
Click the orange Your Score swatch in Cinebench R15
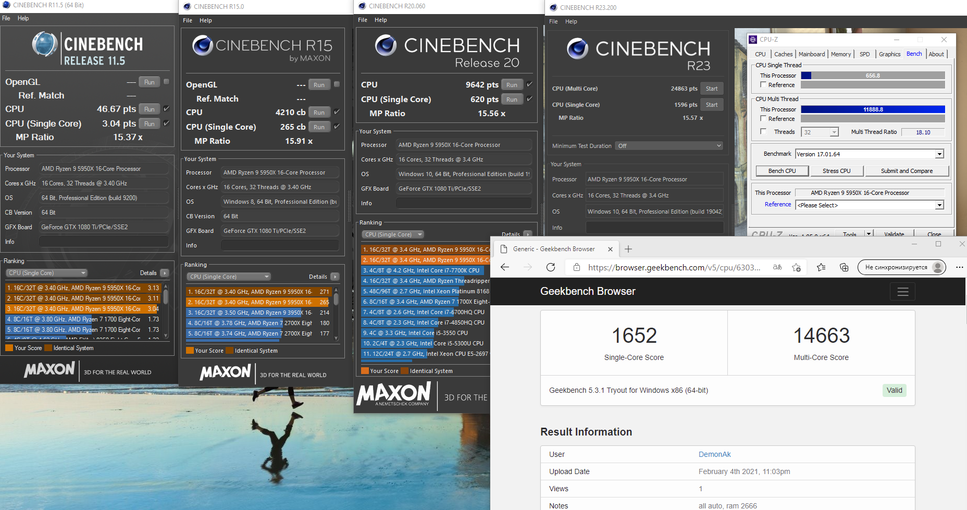pos(190,351)
